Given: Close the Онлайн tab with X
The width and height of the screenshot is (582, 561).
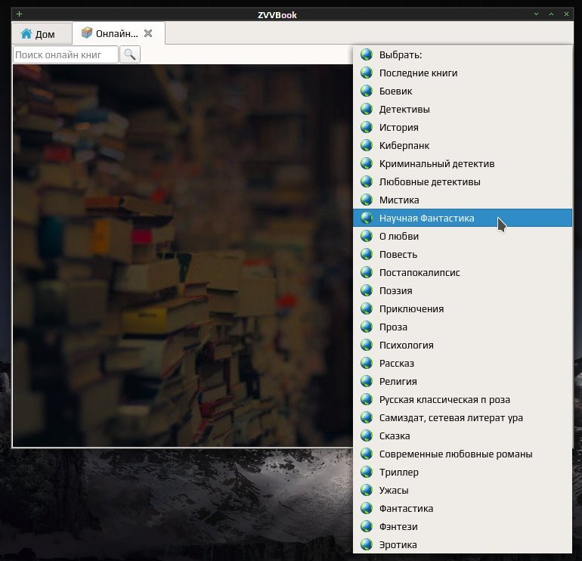Looking at the screenshot, I should point(148,33).
